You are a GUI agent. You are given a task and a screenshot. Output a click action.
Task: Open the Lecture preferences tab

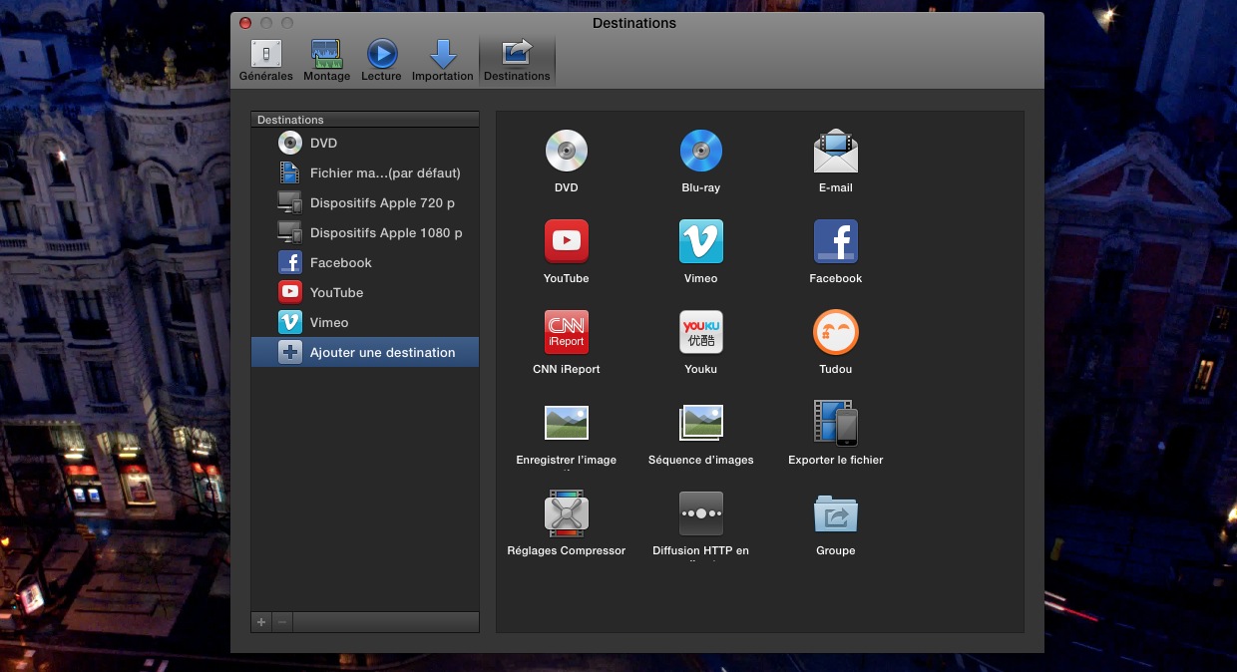tap(381, 60)
